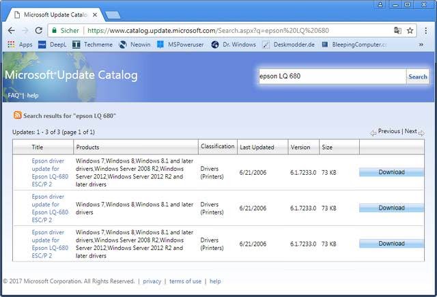Open the DeepL bookmark

[x=53, y=44]
